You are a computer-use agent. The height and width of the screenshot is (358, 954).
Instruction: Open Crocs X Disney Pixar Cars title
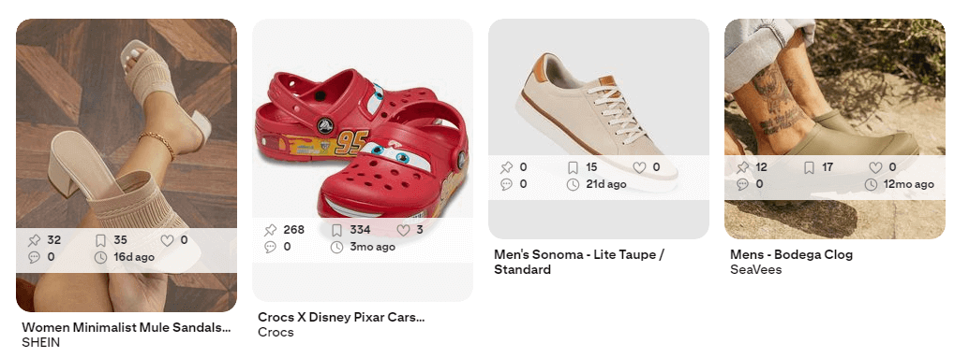click(341, 318)
